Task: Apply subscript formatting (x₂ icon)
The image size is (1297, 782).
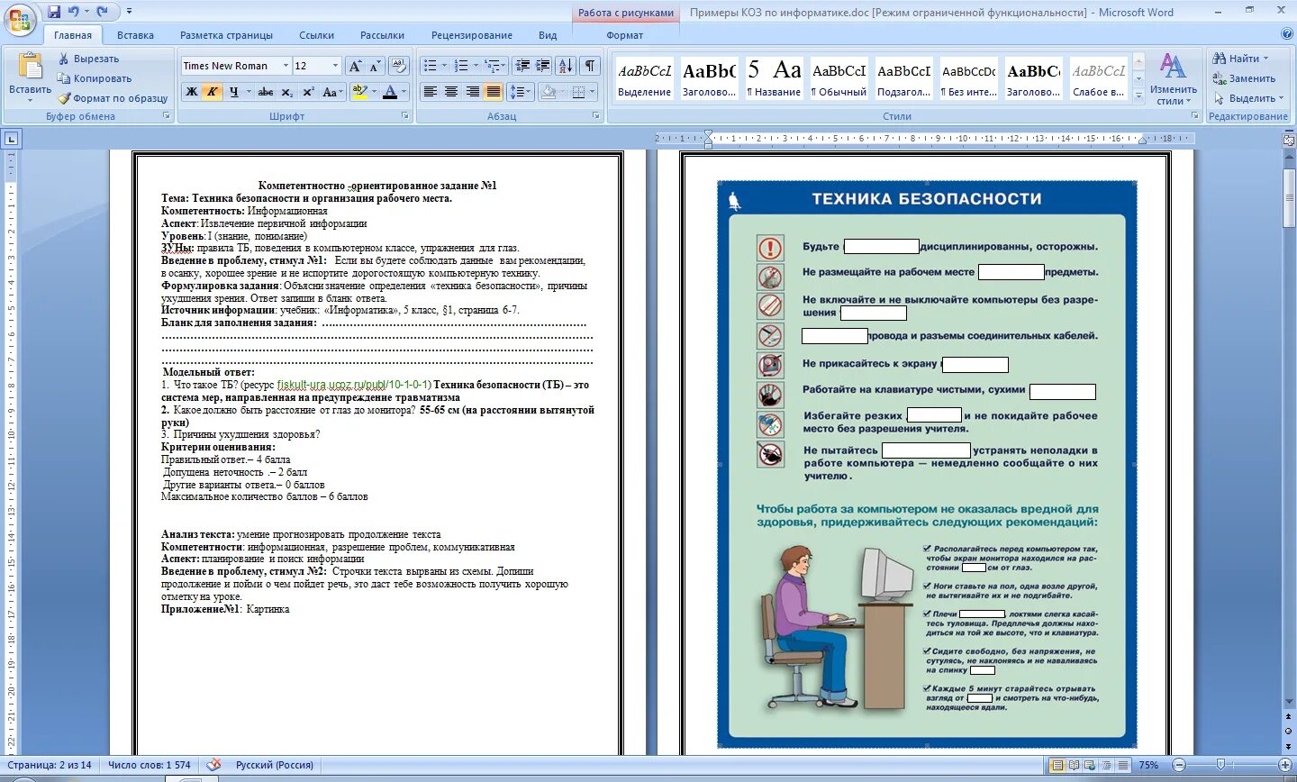Action: [x=286, y=92]
